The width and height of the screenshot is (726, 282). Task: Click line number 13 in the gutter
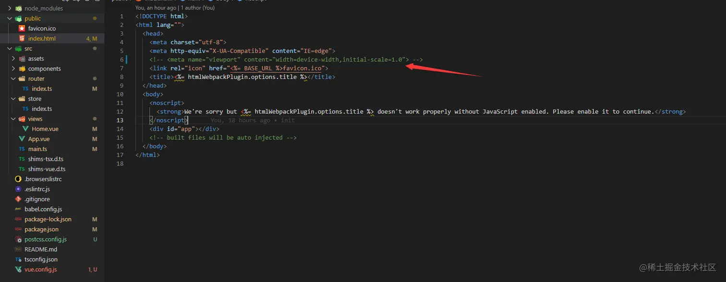[120, 120]
